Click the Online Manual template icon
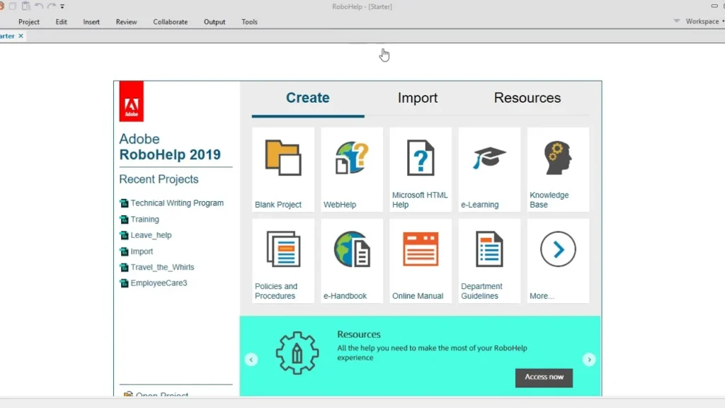The image size is (725, 408). 420,249
